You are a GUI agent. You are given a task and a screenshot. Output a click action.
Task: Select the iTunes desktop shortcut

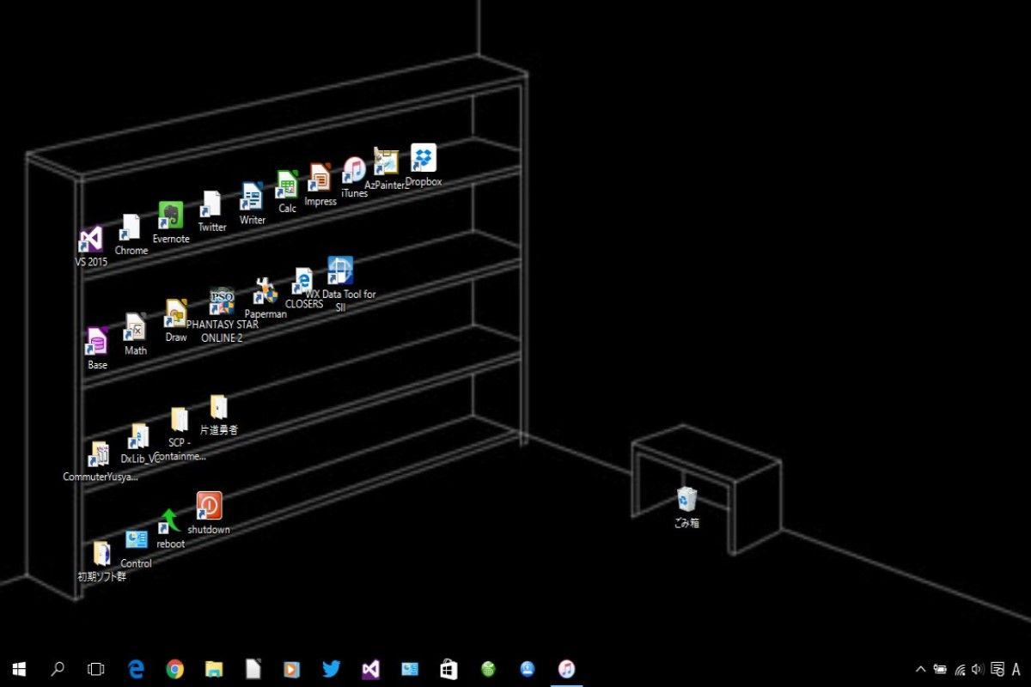click(x=353, y=171)
